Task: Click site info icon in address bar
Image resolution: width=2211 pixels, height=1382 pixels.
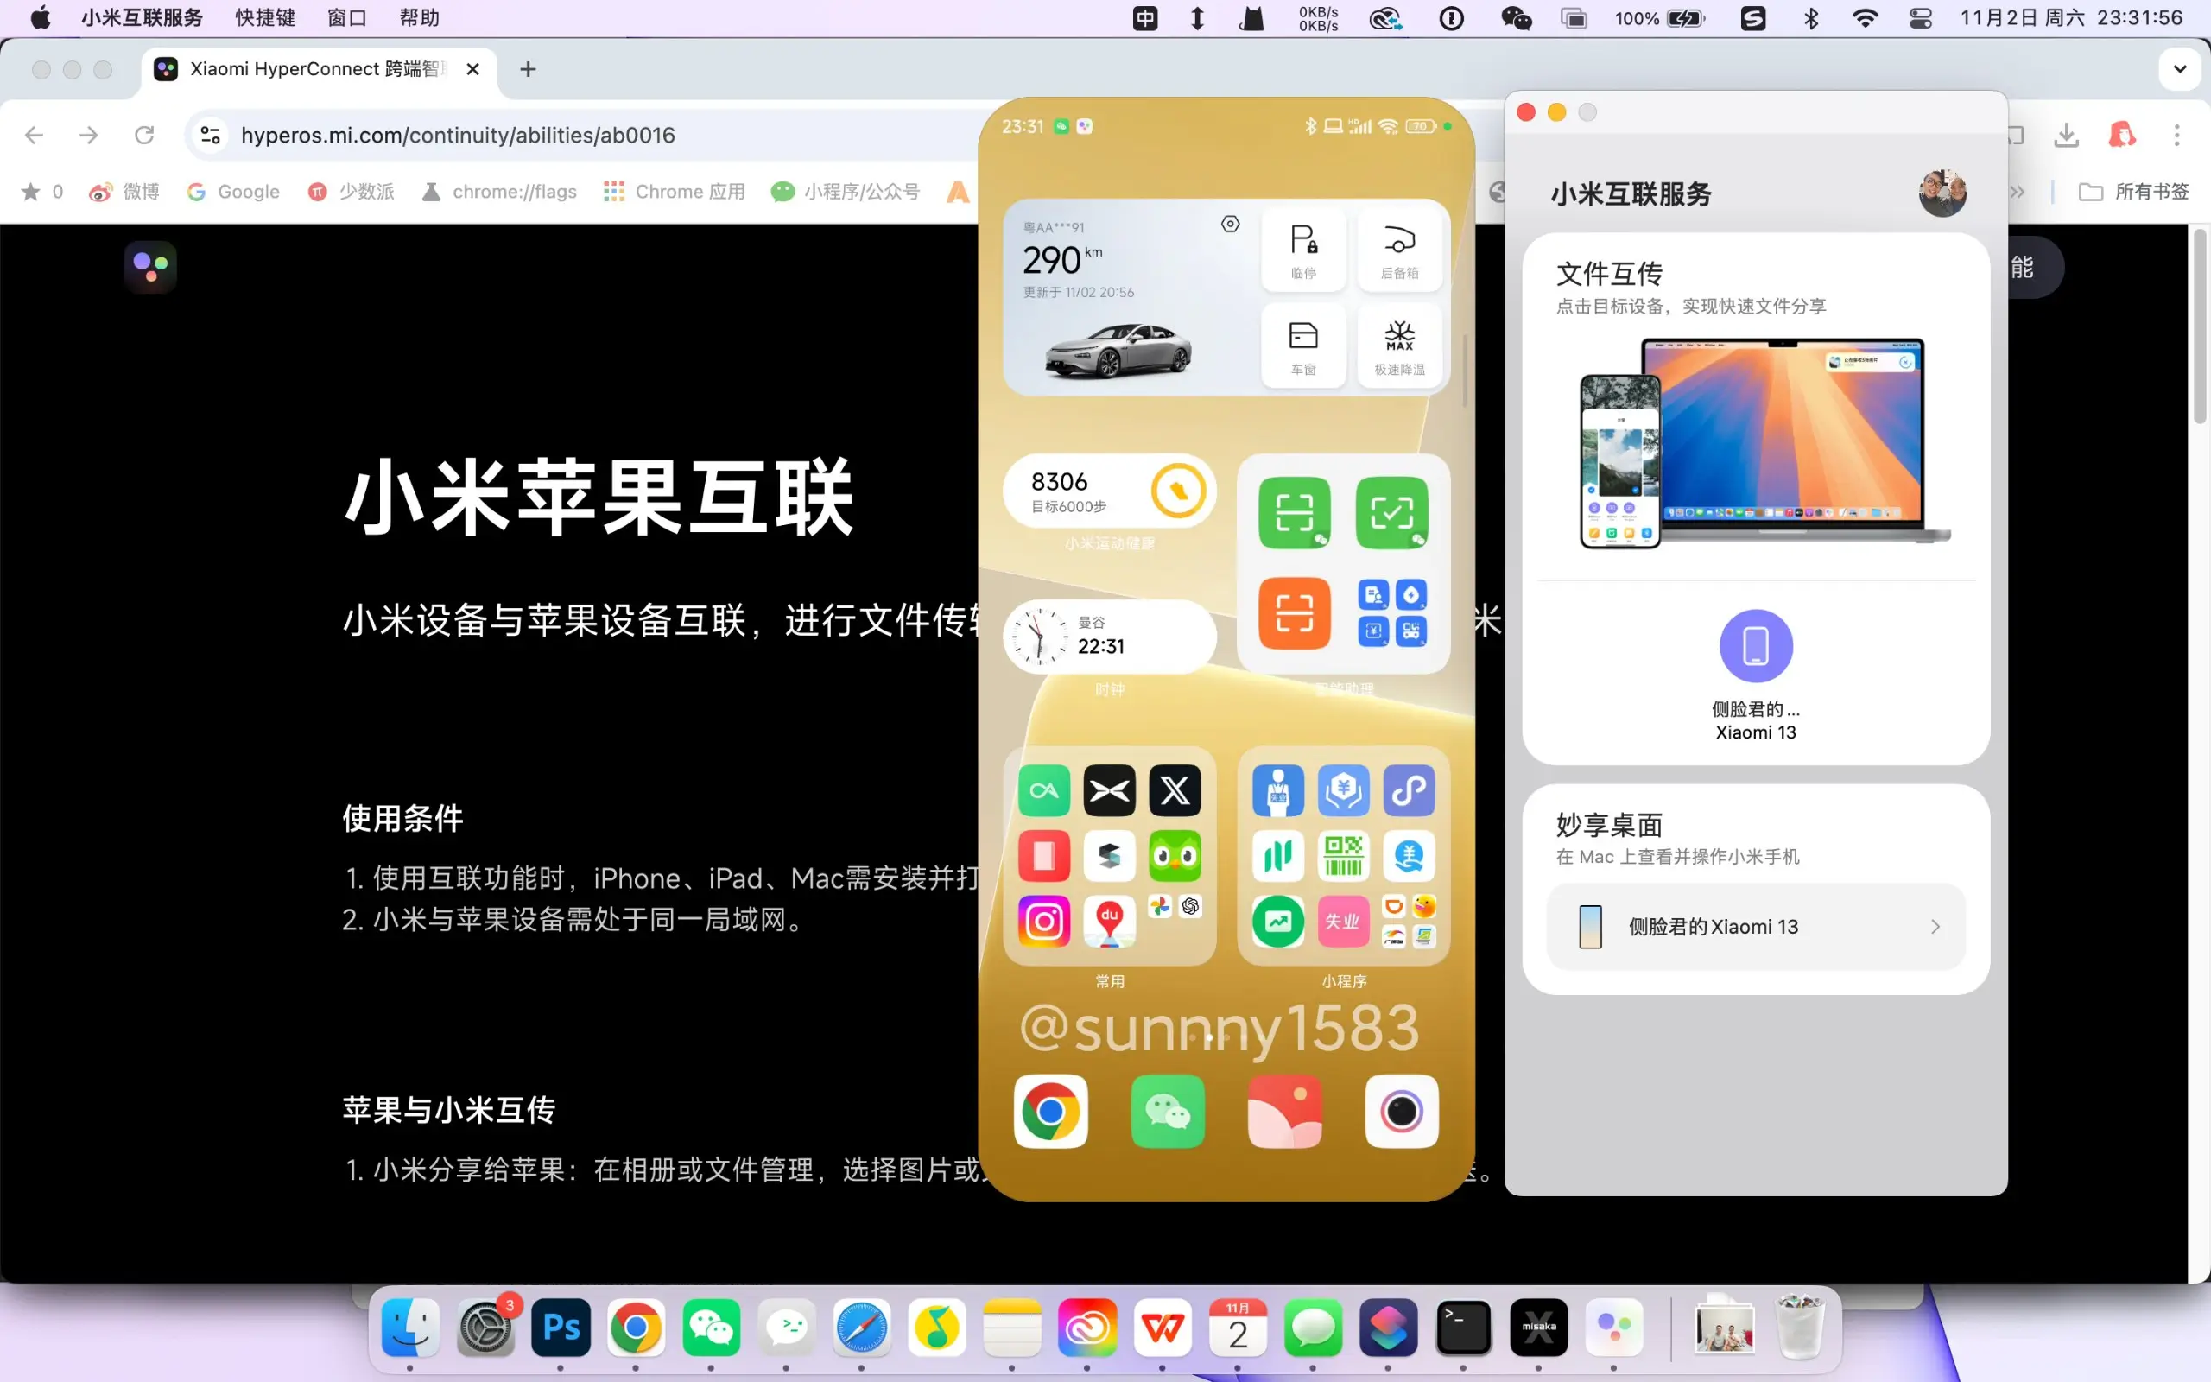Action: click(210, 136)
